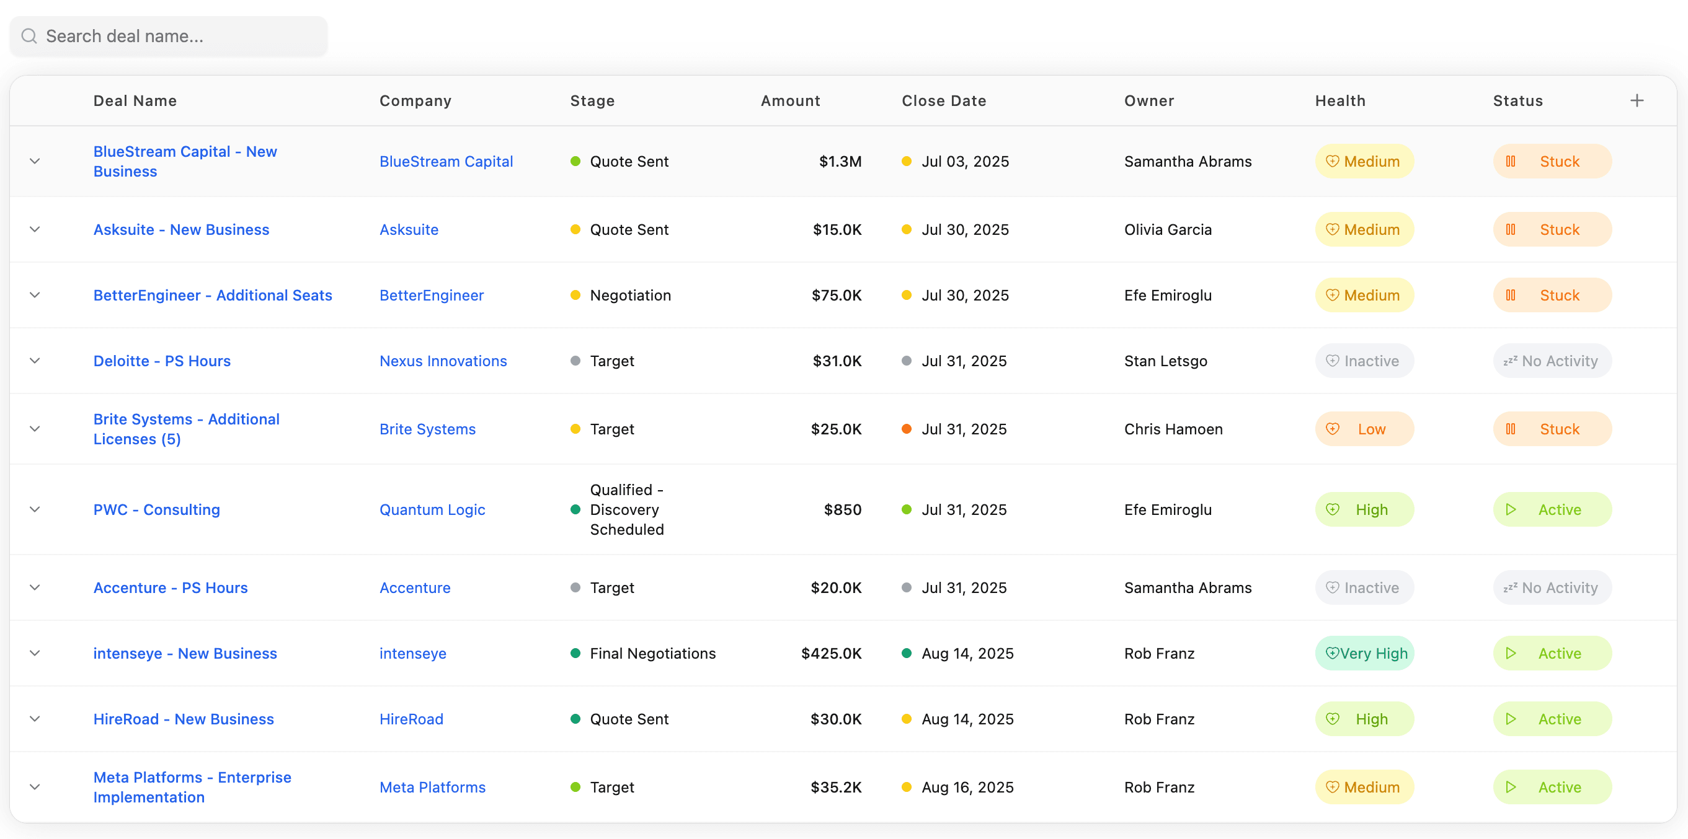Expand the BlueStream Capital deal row
This screenshot has height=839, width=1688.
35,161
